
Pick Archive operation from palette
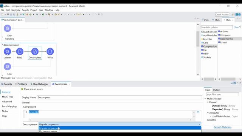coord(223,31)
